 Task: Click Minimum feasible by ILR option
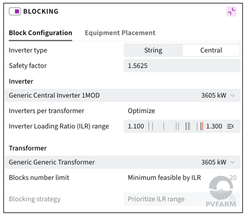(x=164, y=177)
